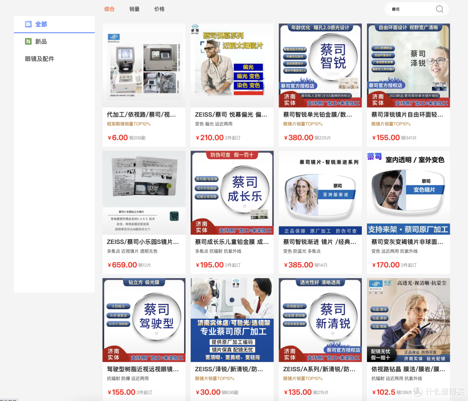Image resolution: width=468 pixels, height=401 pixels.
Task: Open the 代加工/依视路/蔡司 product thumbnail
Action: (144, 66)
